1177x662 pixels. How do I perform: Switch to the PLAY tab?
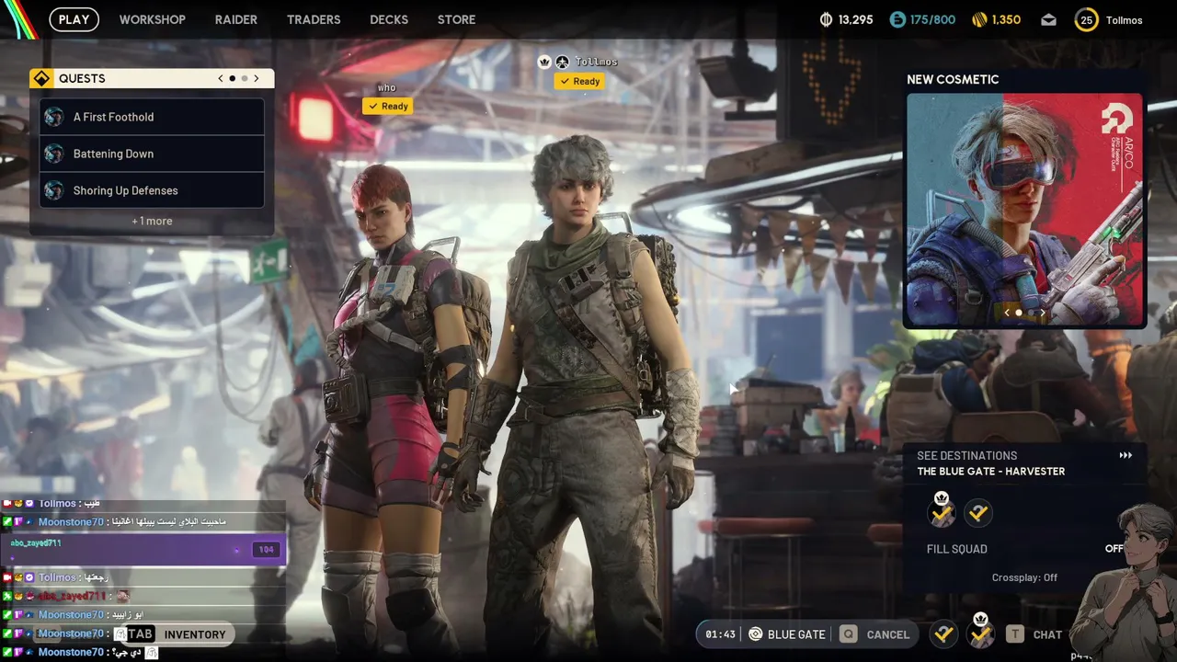pos(74,19)
